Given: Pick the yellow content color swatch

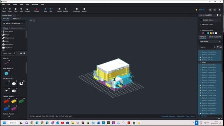Looking at the screenshot, I should [211, 33].
